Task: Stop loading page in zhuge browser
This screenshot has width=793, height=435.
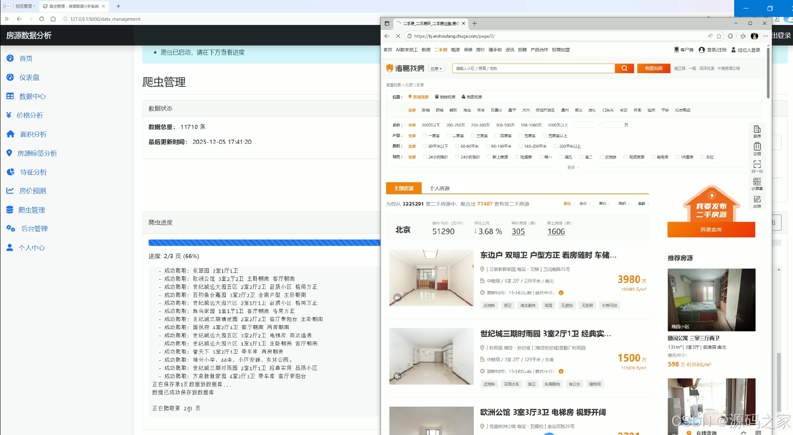Action: coord(398,36)
